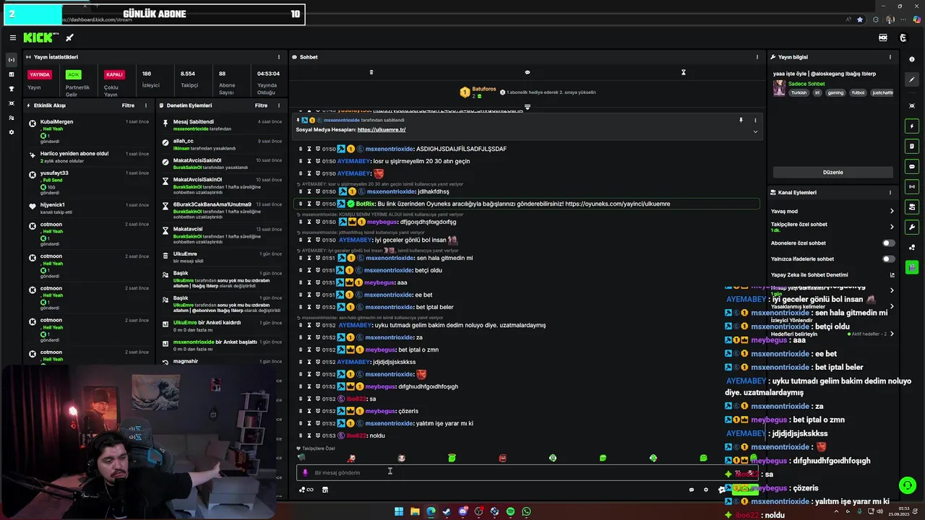
Task: Click Mesaj Sabitlendi moderation entry
Action: click(x=221, y=125)
